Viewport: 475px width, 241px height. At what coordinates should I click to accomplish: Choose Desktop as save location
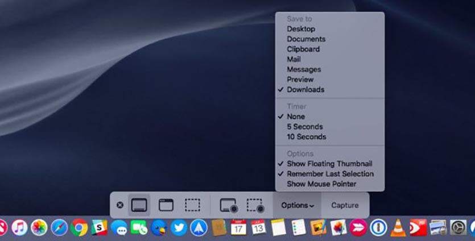click(300, 29)
